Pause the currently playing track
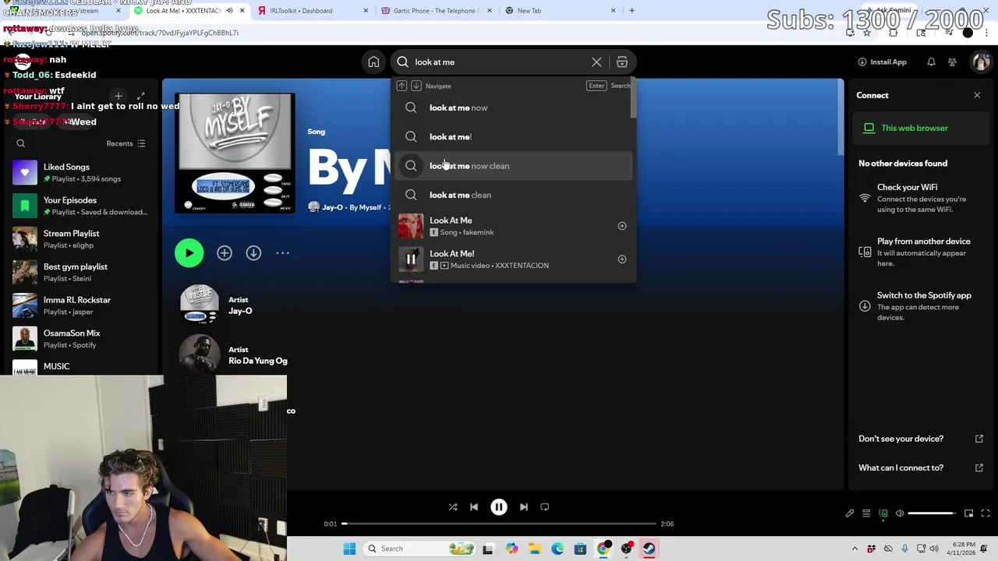 click(x=499, y=507)
